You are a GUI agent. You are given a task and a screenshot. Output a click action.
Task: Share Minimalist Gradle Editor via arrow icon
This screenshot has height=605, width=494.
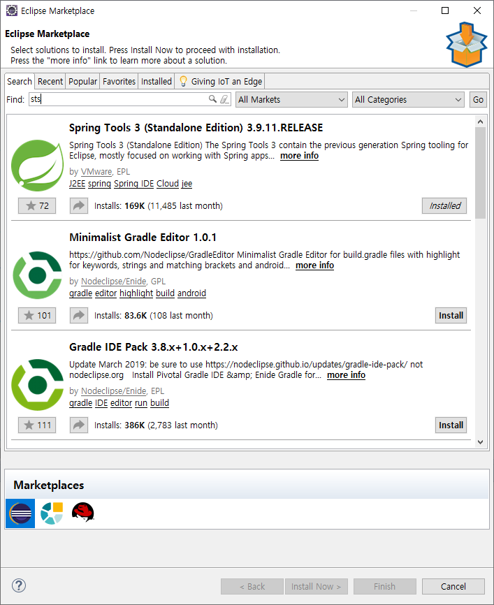(x=79, y=315)
